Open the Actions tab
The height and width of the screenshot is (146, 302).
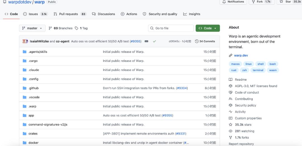(x=129, y=14)
